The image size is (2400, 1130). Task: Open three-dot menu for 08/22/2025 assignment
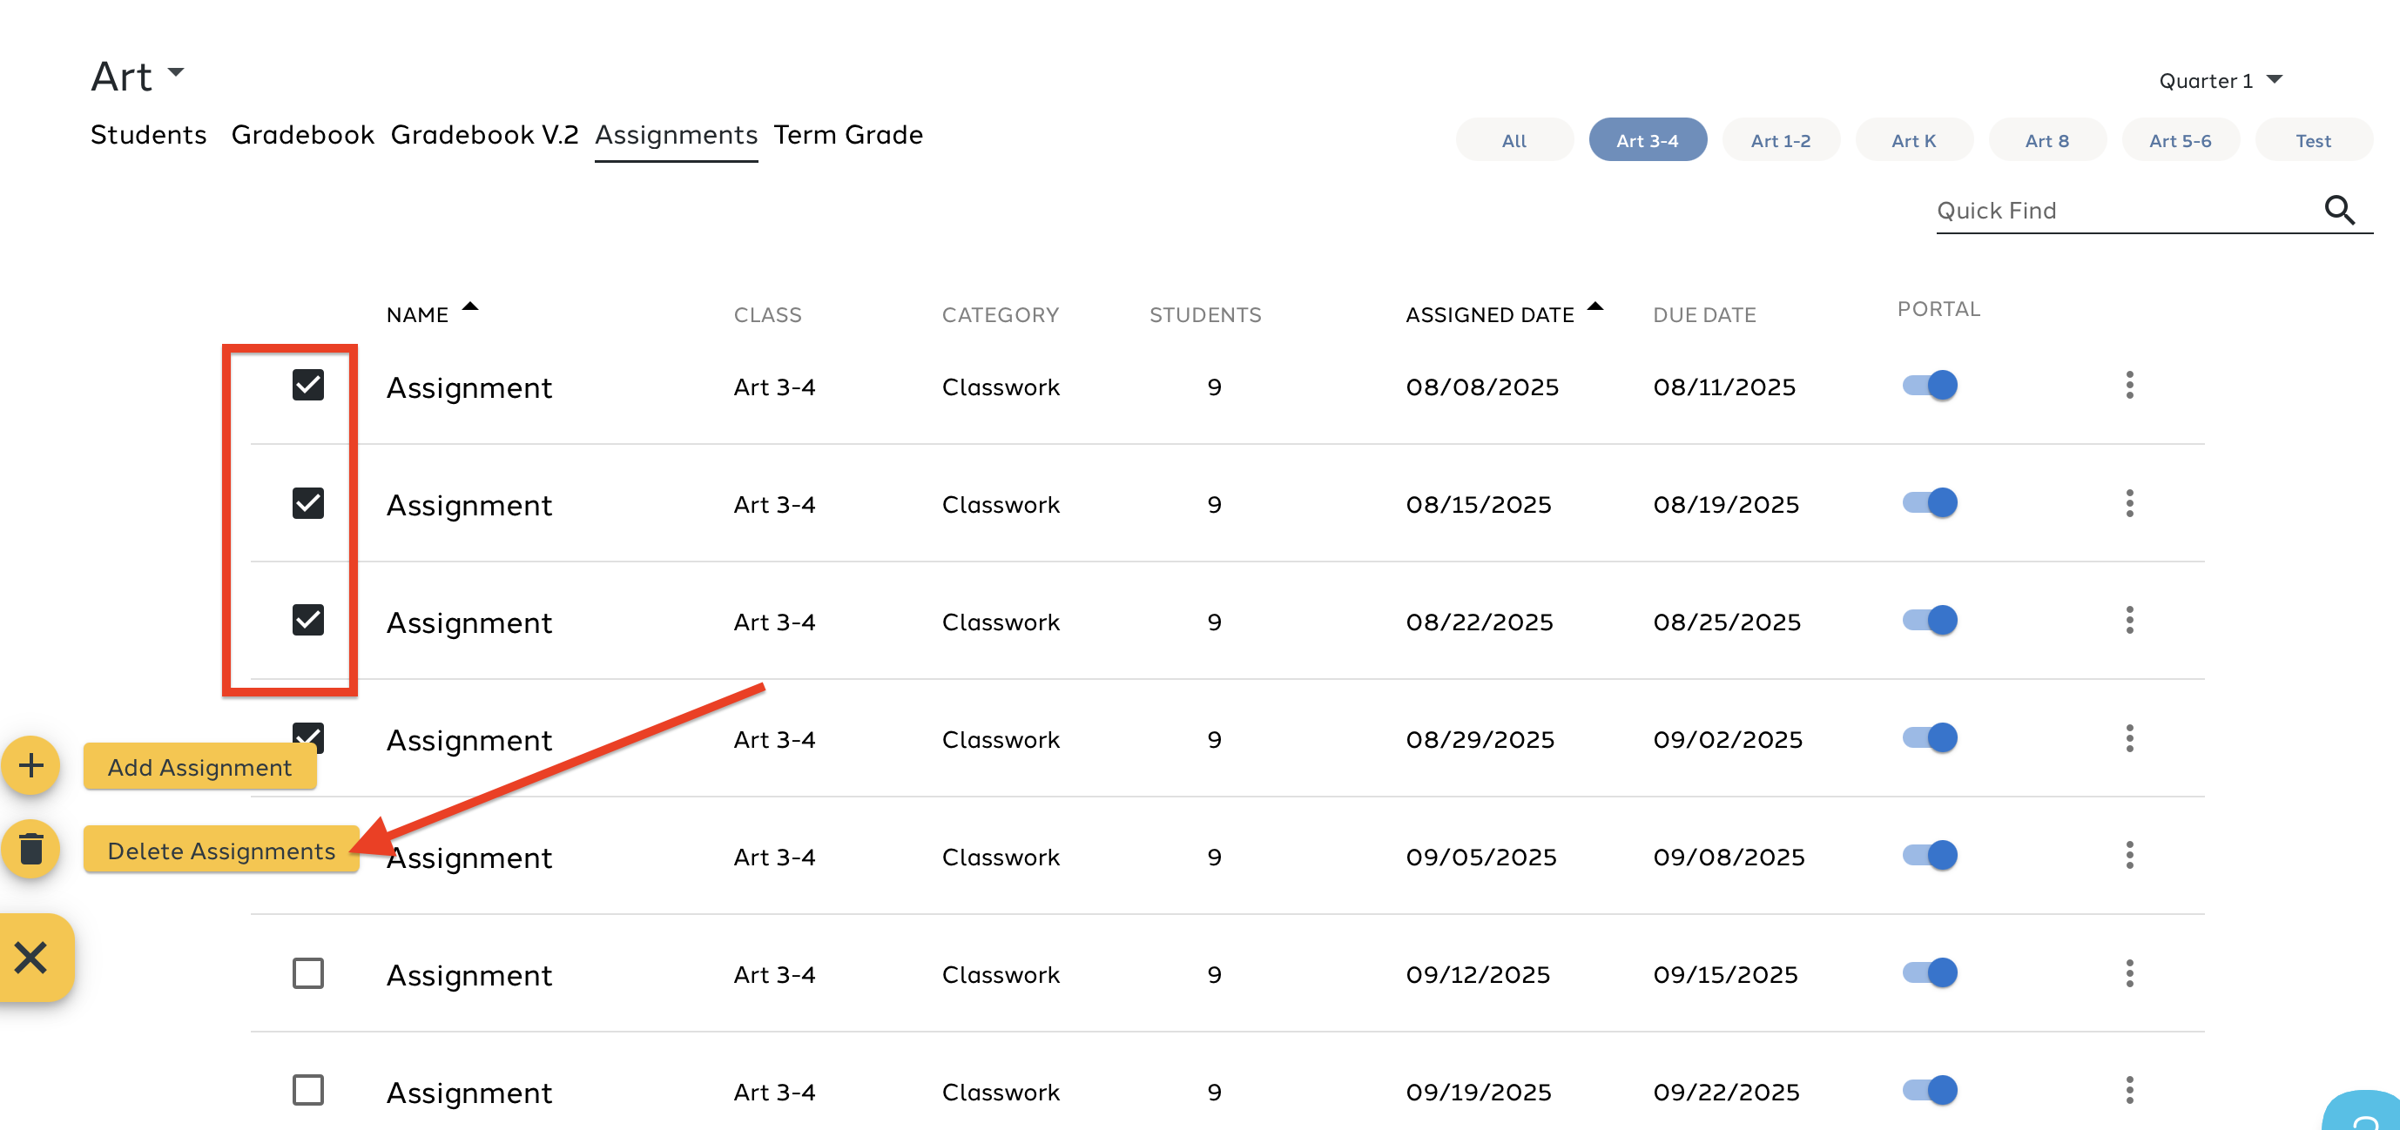tap(2129, 621)
